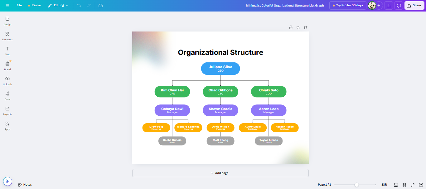Open the Projects panel
The image size is (426, 189).
pyautogui.click(x=7, y=111)
